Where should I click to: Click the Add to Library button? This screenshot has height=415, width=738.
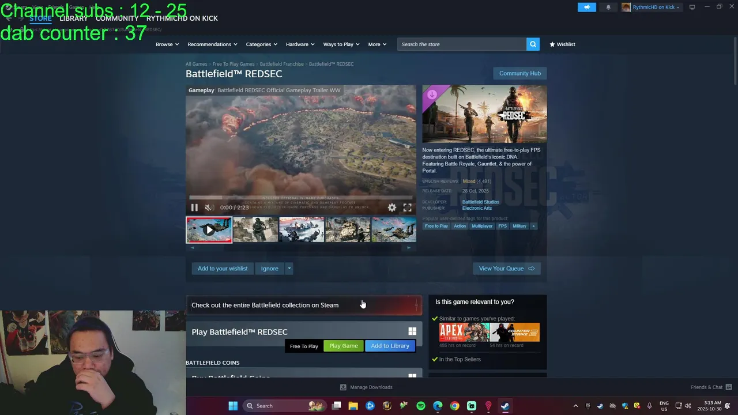point(390,346)
